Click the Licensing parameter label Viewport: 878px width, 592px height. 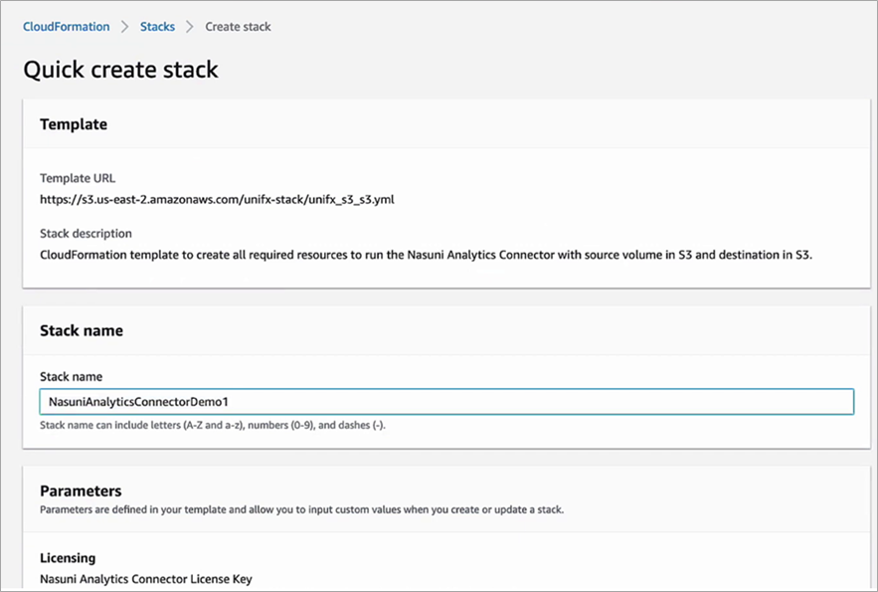point(66,558)
